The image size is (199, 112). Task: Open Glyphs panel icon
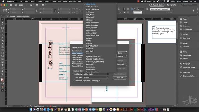(181, 35)
